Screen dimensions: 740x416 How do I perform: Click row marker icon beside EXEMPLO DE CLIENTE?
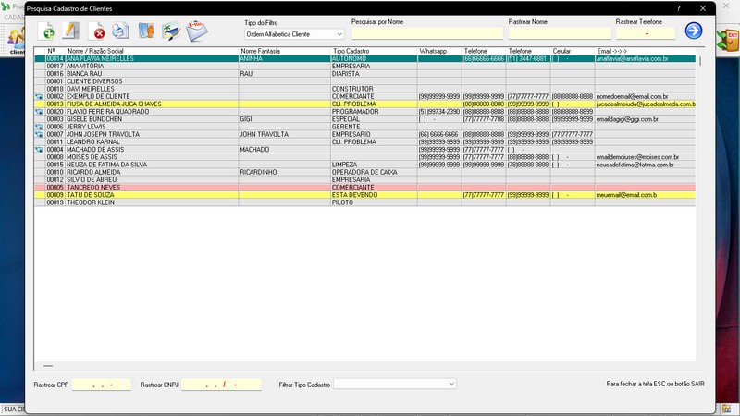(39, 97)
